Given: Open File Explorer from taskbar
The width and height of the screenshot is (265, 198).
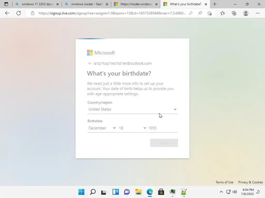Looking at the screenshot, I should pos(138,192).
